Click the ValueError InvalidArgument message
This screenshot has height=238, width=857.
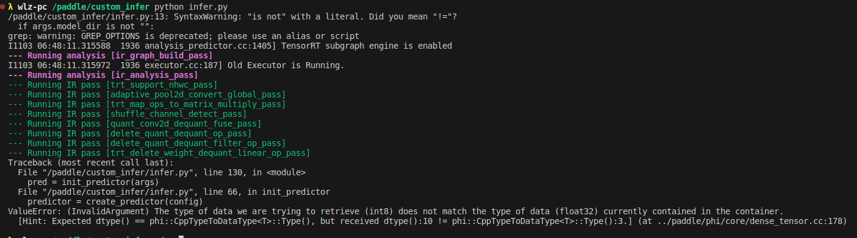point(395,212)
